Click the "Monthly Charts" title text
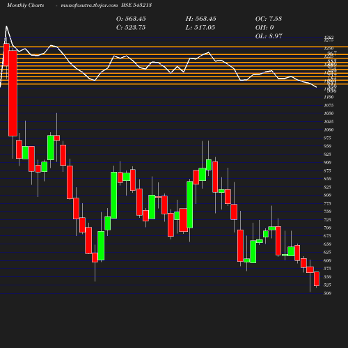 pos(25,5)
